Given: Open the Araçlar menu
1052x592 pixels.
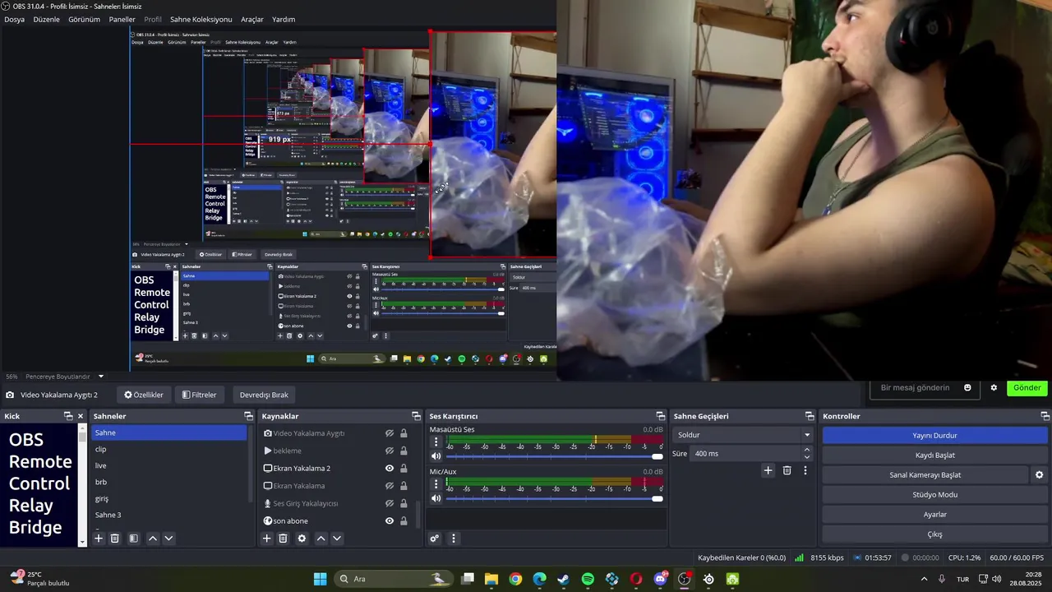Looking at the screenshot, I should 252,19.
